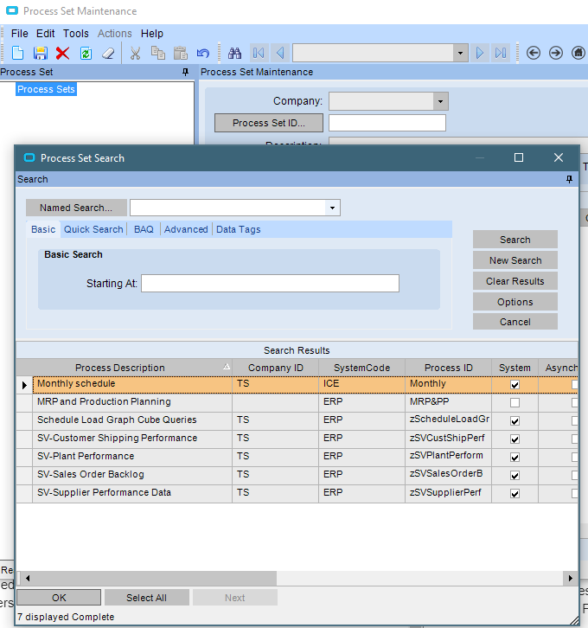The height and width of the screenshot is (628, 588).
Task: Select the Basic search tab
Action: [43, 229]
